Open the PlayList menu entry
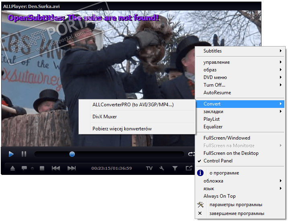Image resolution: width=288 pixels, height=221 pixels. click(x=240, y=119)
